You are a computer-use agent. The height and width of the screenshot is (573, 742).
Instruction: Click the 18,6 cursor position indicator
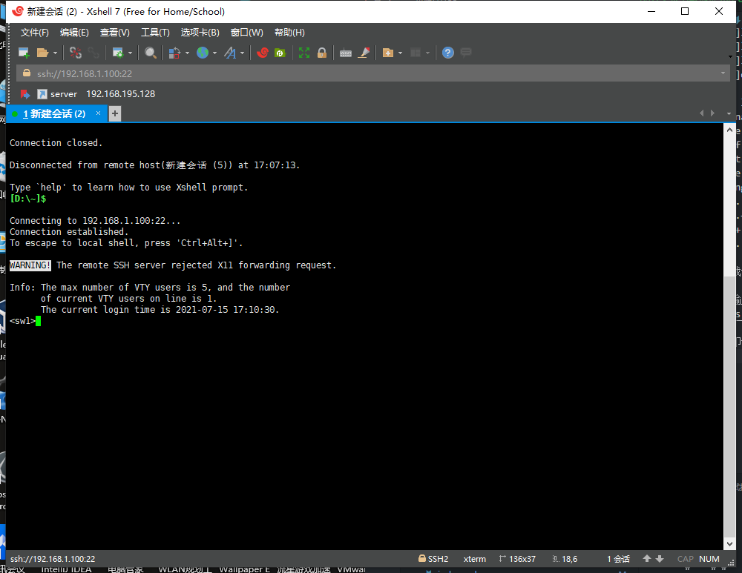click(565, 559)
